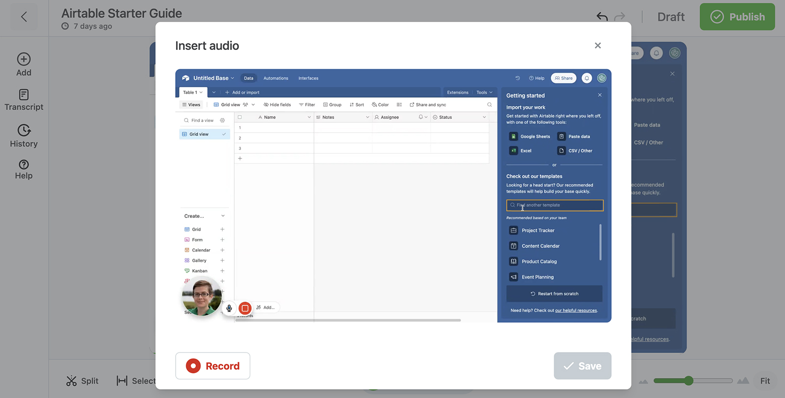Select the Project Tracker template
The image size is (785, 398).
(x=532, y=231)
